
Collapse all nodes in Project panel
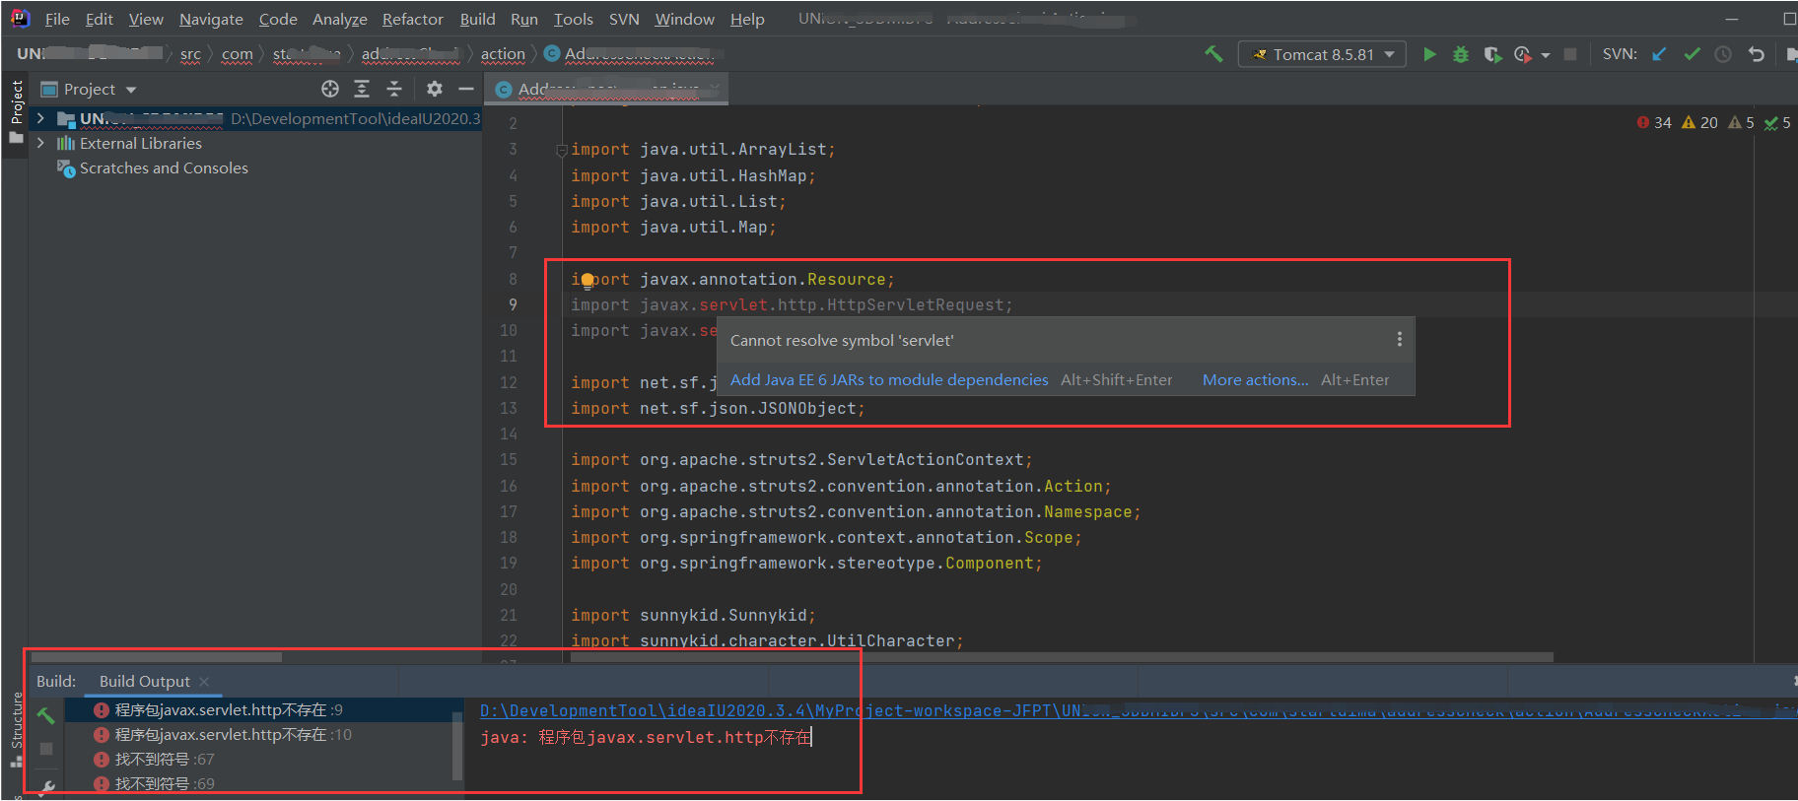(x=394, y=89)
